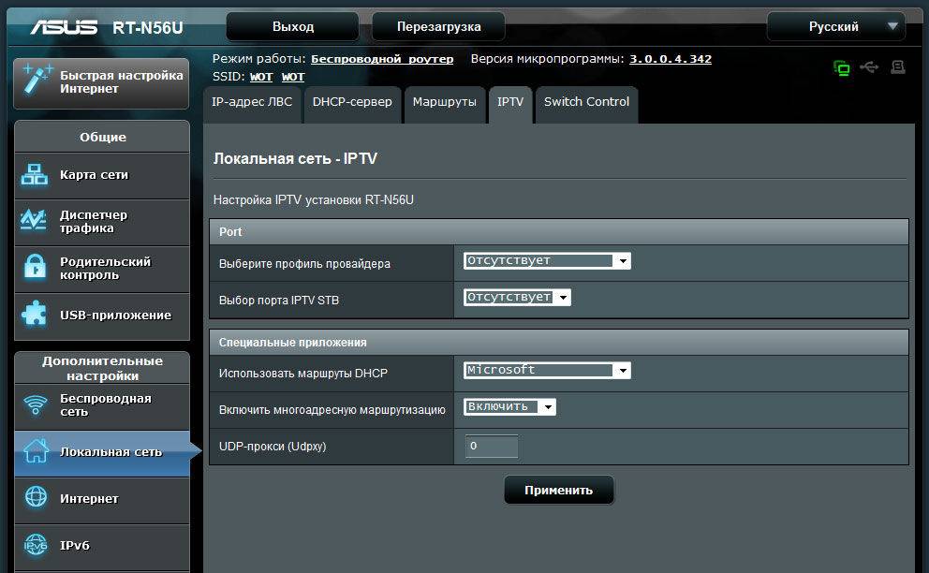929x573 pixels.
Task: Open the Traffic Manager icon (Диспетчер трафика)
Action: click(35, 221)
